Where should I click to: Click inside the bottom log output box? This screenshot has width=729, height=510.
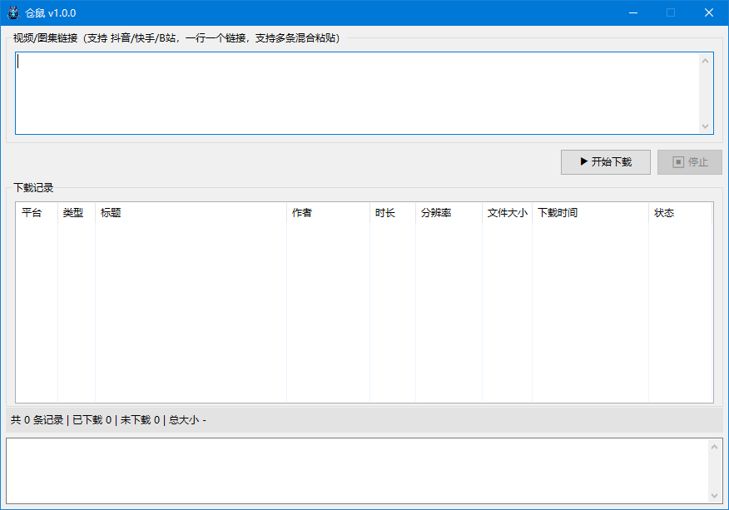(x=357, y=471)
